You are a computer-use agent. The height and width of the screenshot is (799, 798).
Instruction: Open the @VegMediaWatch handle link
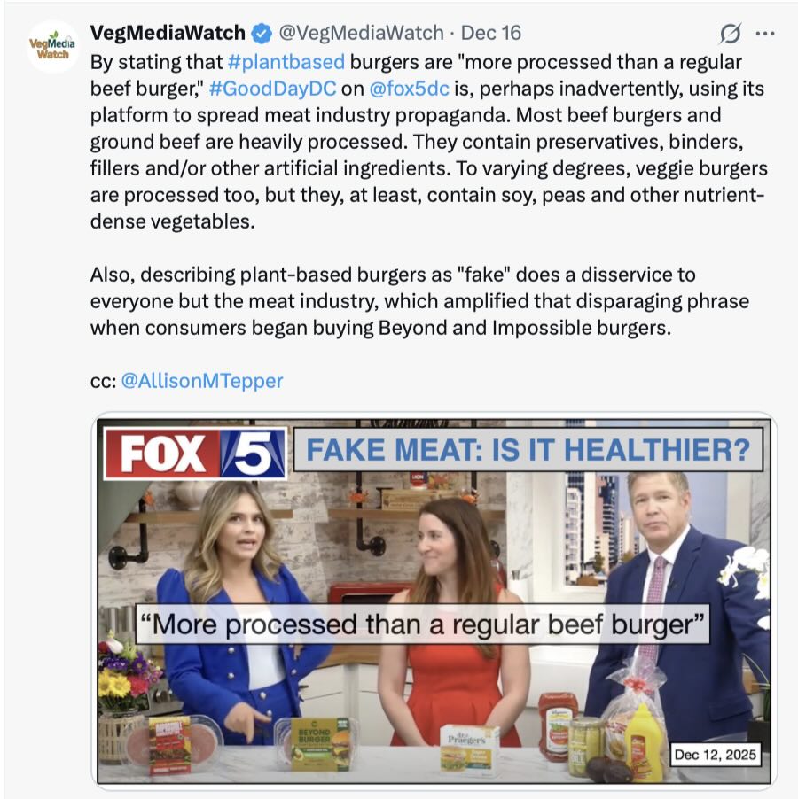pos(361,33)
